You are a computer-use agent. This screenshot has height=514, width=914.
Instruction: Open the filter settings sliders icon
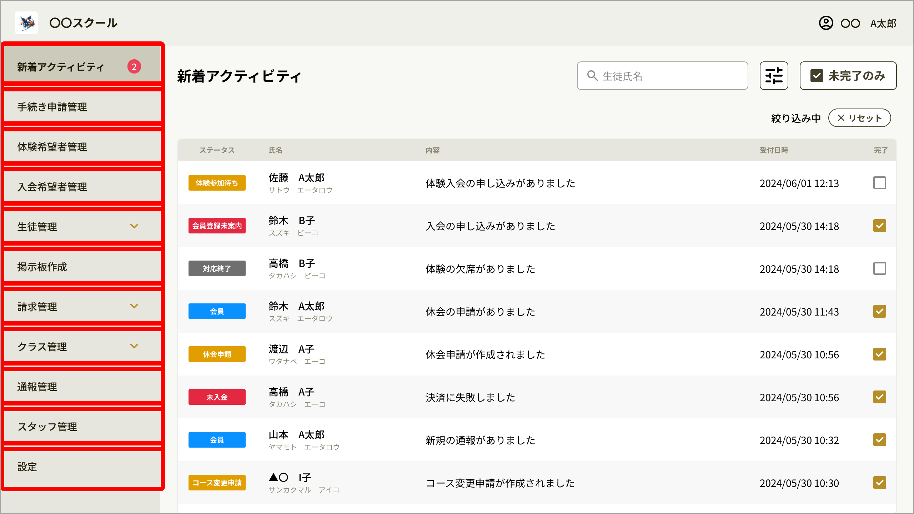pyautogui.click(x=774, y=76)
